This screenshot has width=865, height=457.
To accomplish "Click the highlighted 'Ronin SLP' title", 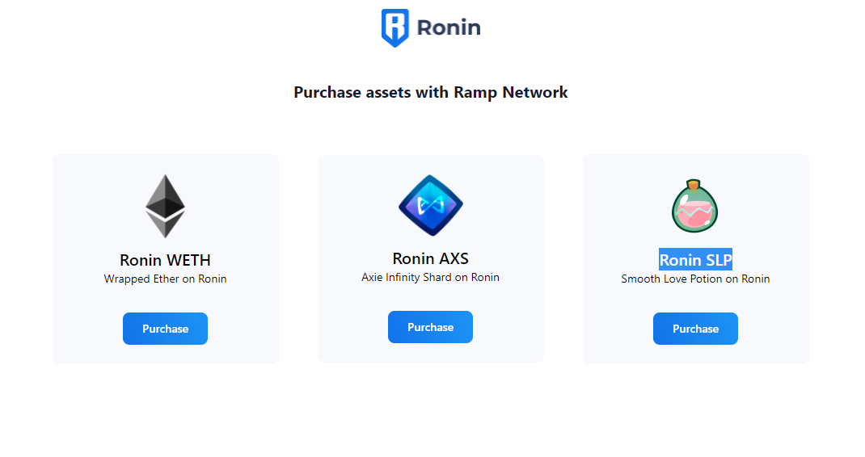I will [695, 260].
